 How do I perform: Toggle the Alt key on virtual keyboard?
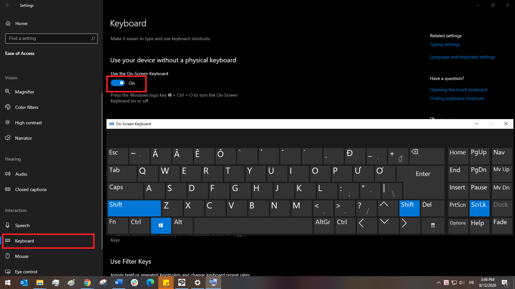pos(183,226)
